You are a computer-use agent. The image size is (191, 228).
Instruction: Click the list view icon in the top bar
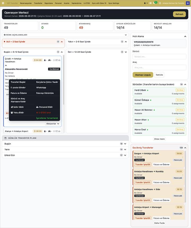tap(150, 3)
